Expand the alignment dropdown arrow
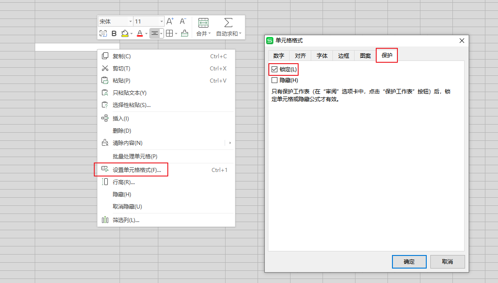The image size is (498, 283). (161, 34)
